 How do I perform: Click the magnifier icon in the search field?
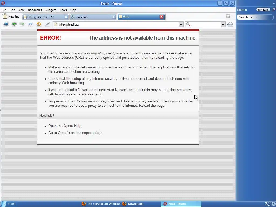pyautogui.click(x=188, y=24)
